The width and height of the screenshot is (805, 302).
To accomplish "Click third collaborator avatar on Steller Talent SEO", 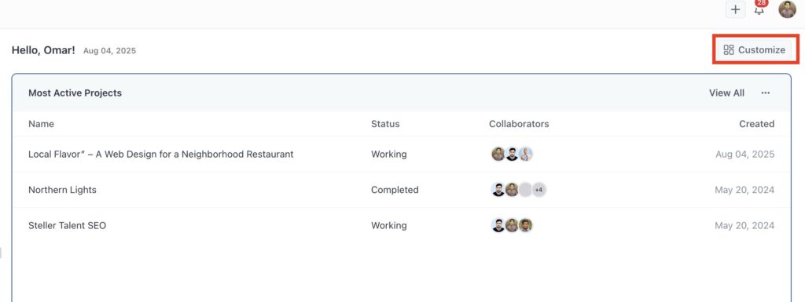I will [x=525, y=225].
